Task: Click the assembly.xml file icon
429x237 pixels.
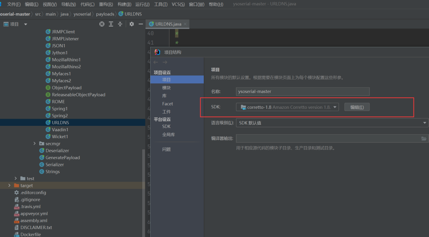Action: (x=17, y=221)
